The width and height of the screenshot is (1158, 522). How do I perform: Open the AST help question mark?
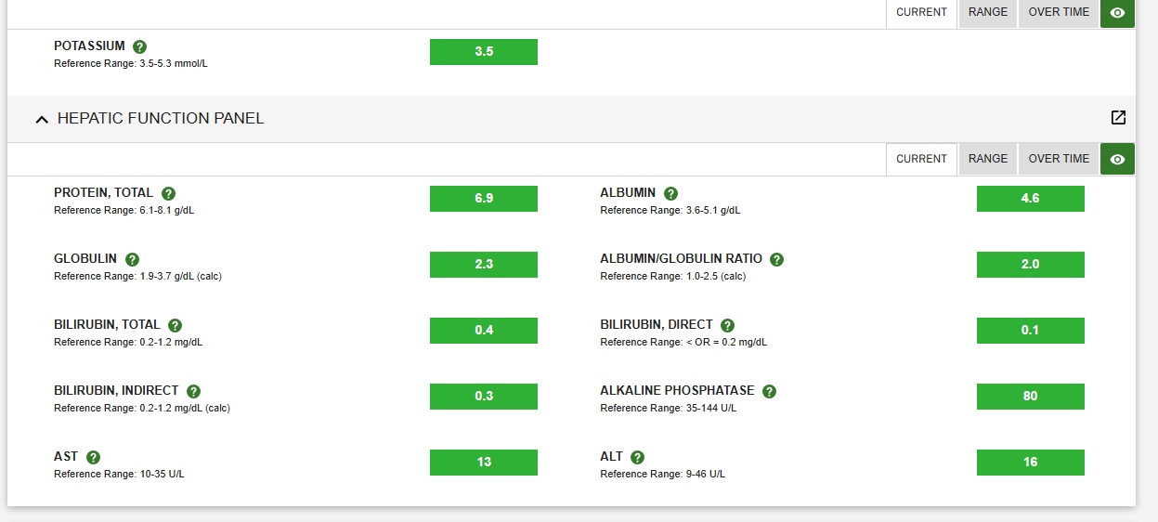click(x=93, y=457)
